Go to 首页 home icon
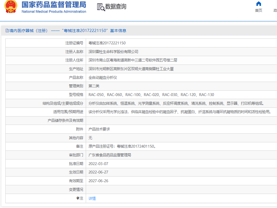Image resolution: width=277 pixels, height=208 pixels. pos(259,4)
